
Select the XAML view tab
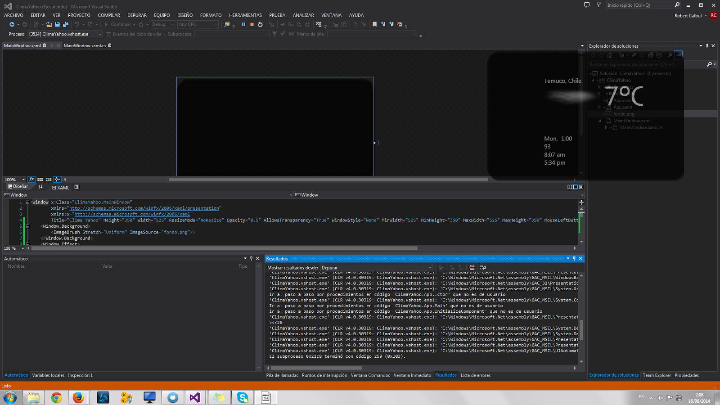click(x=60, y=188)
